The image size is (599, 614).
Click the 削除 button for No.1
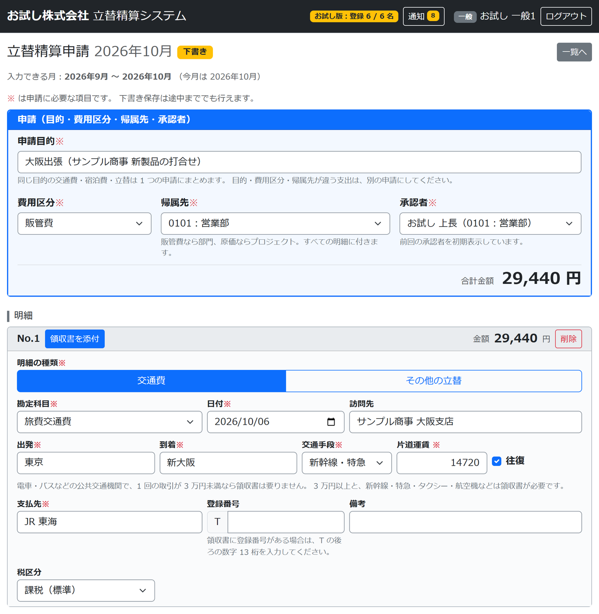pyautogui.click(x=569, y=339)
